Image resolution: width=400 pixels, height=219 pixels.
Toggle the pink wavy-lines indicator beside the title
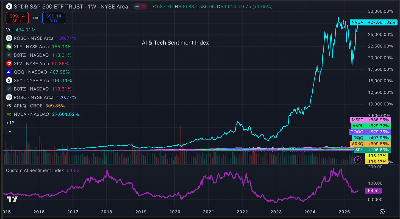pyautogui.click(x=144, y=6)
